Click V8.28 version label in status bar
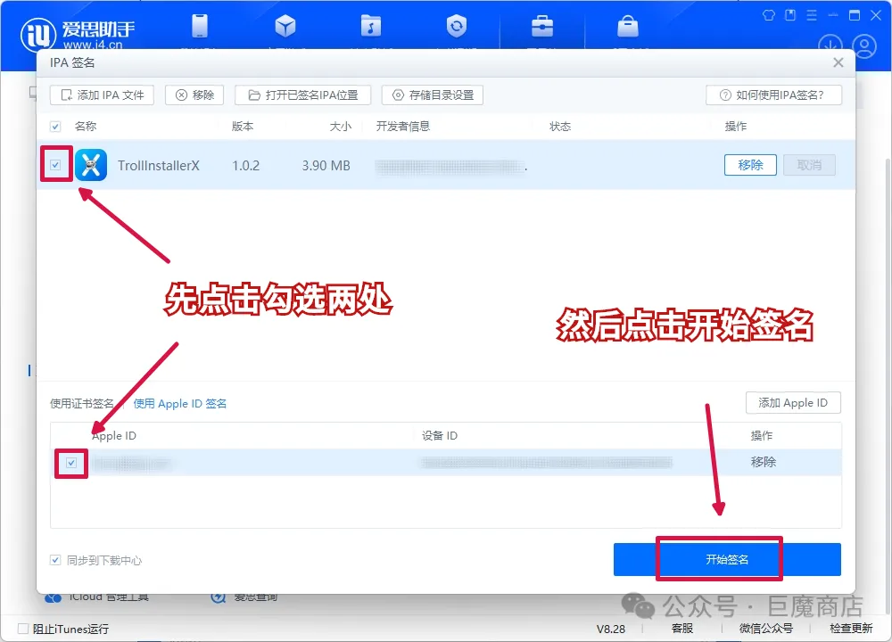The width and height of the screenshot is (892, 642). coord(611,629)
